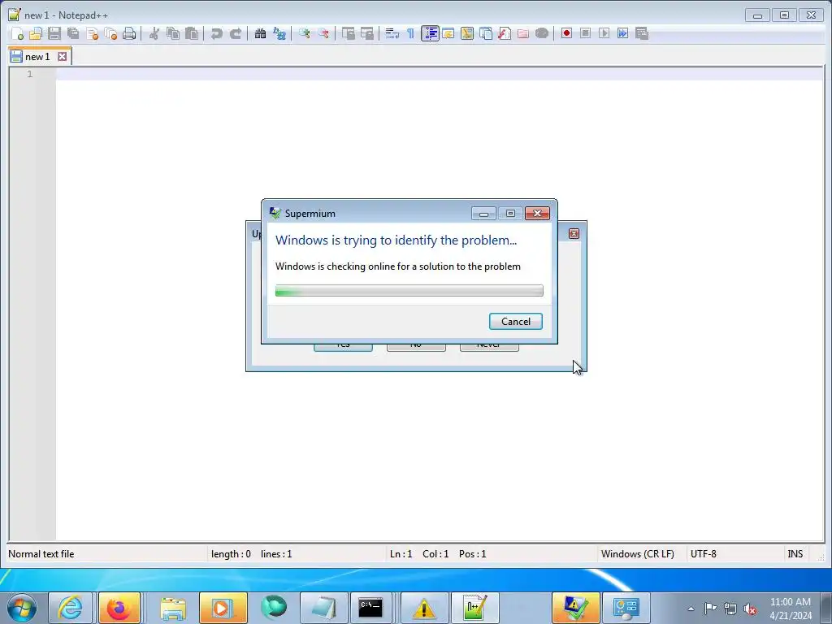Play back the recorded macro

click(604, 33)
